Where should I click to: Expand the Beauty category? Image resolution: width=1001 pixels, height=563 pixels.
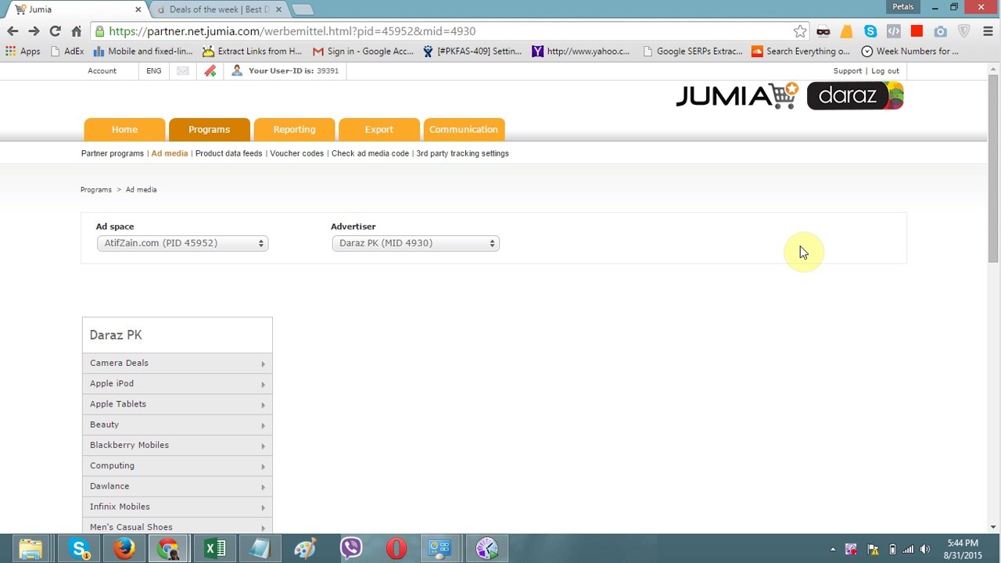(178, 425)
